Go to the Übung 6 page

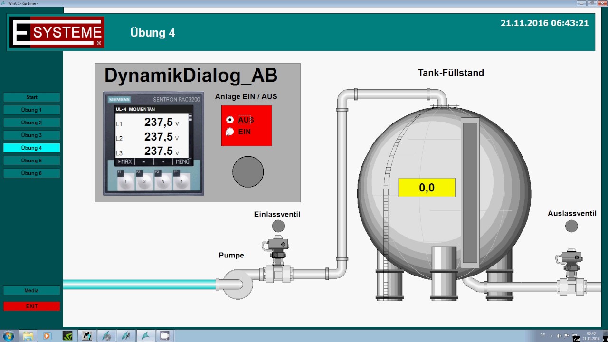(x=32, y=173)
